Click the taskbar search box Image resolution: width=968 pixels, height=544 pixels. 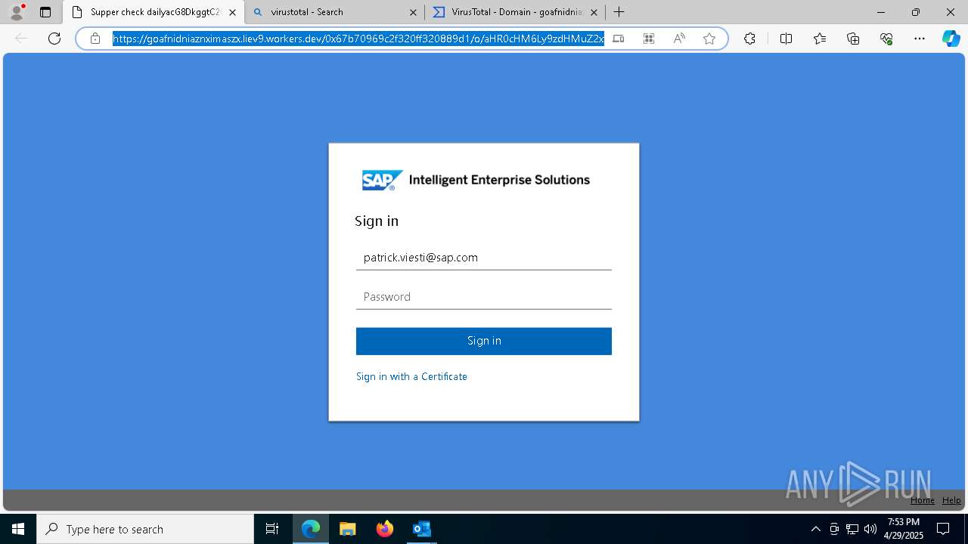(x=145, y=529)
